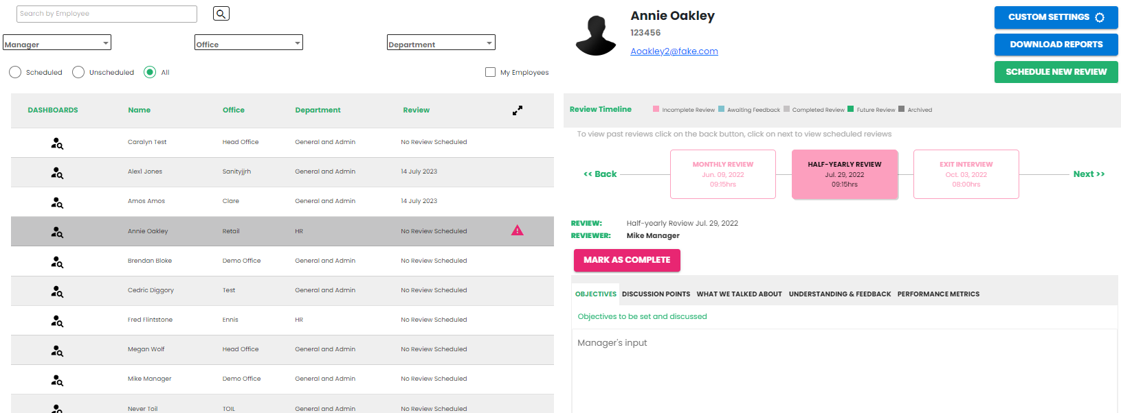Viewport: 1121px width, 413px height.
Task: Switch to Discussion Points tab
Action: [x=656, y=294]
